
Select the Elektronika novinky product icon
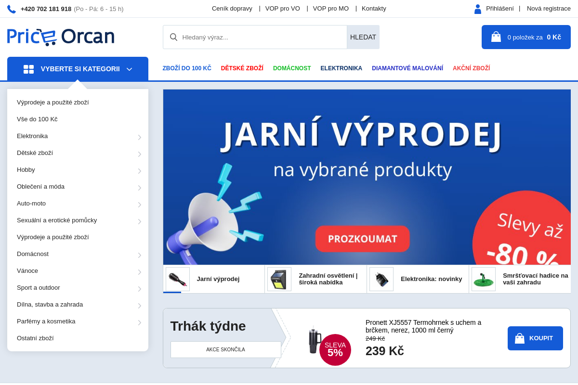(381, 279)
